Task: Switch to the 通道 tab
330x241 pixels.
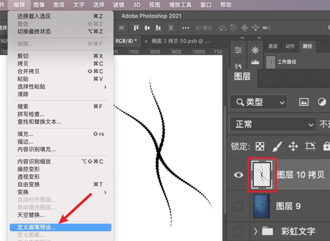Action: [273, 46]
